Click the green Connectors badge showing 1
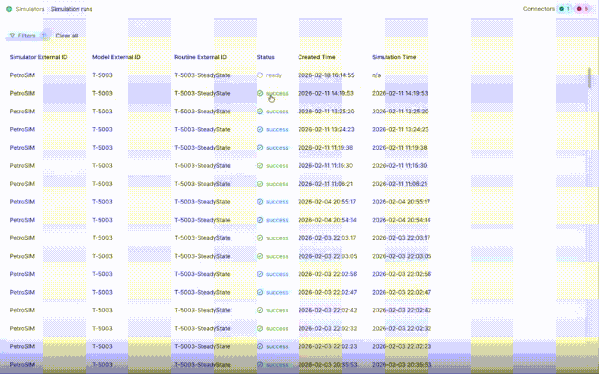 (x=564, y=9)
